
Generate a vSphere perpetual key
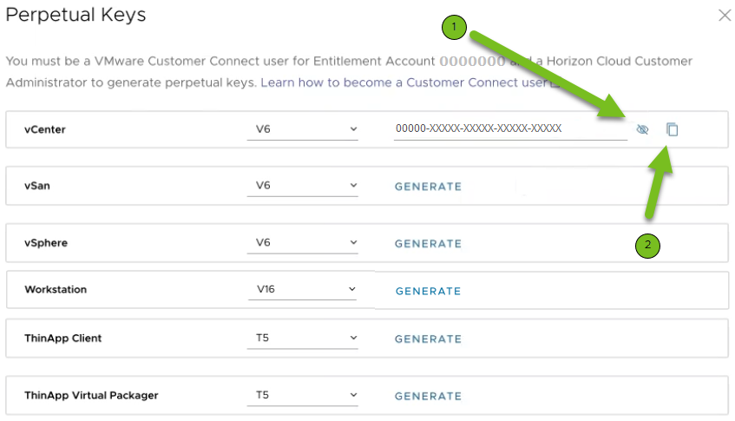[428, 244]
